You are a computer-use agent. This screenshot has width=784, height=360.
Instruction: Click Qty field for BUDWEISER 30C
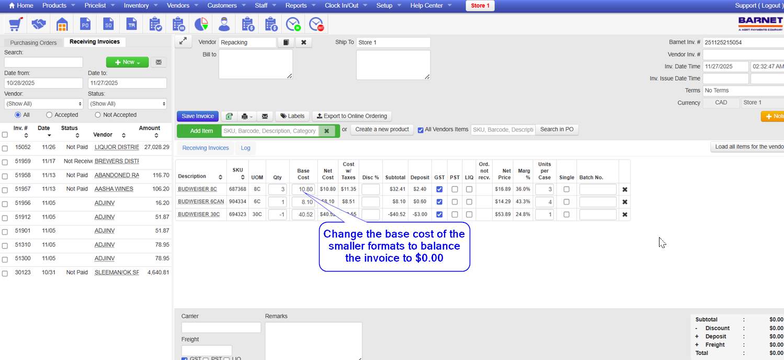click(x=277, y=215)
